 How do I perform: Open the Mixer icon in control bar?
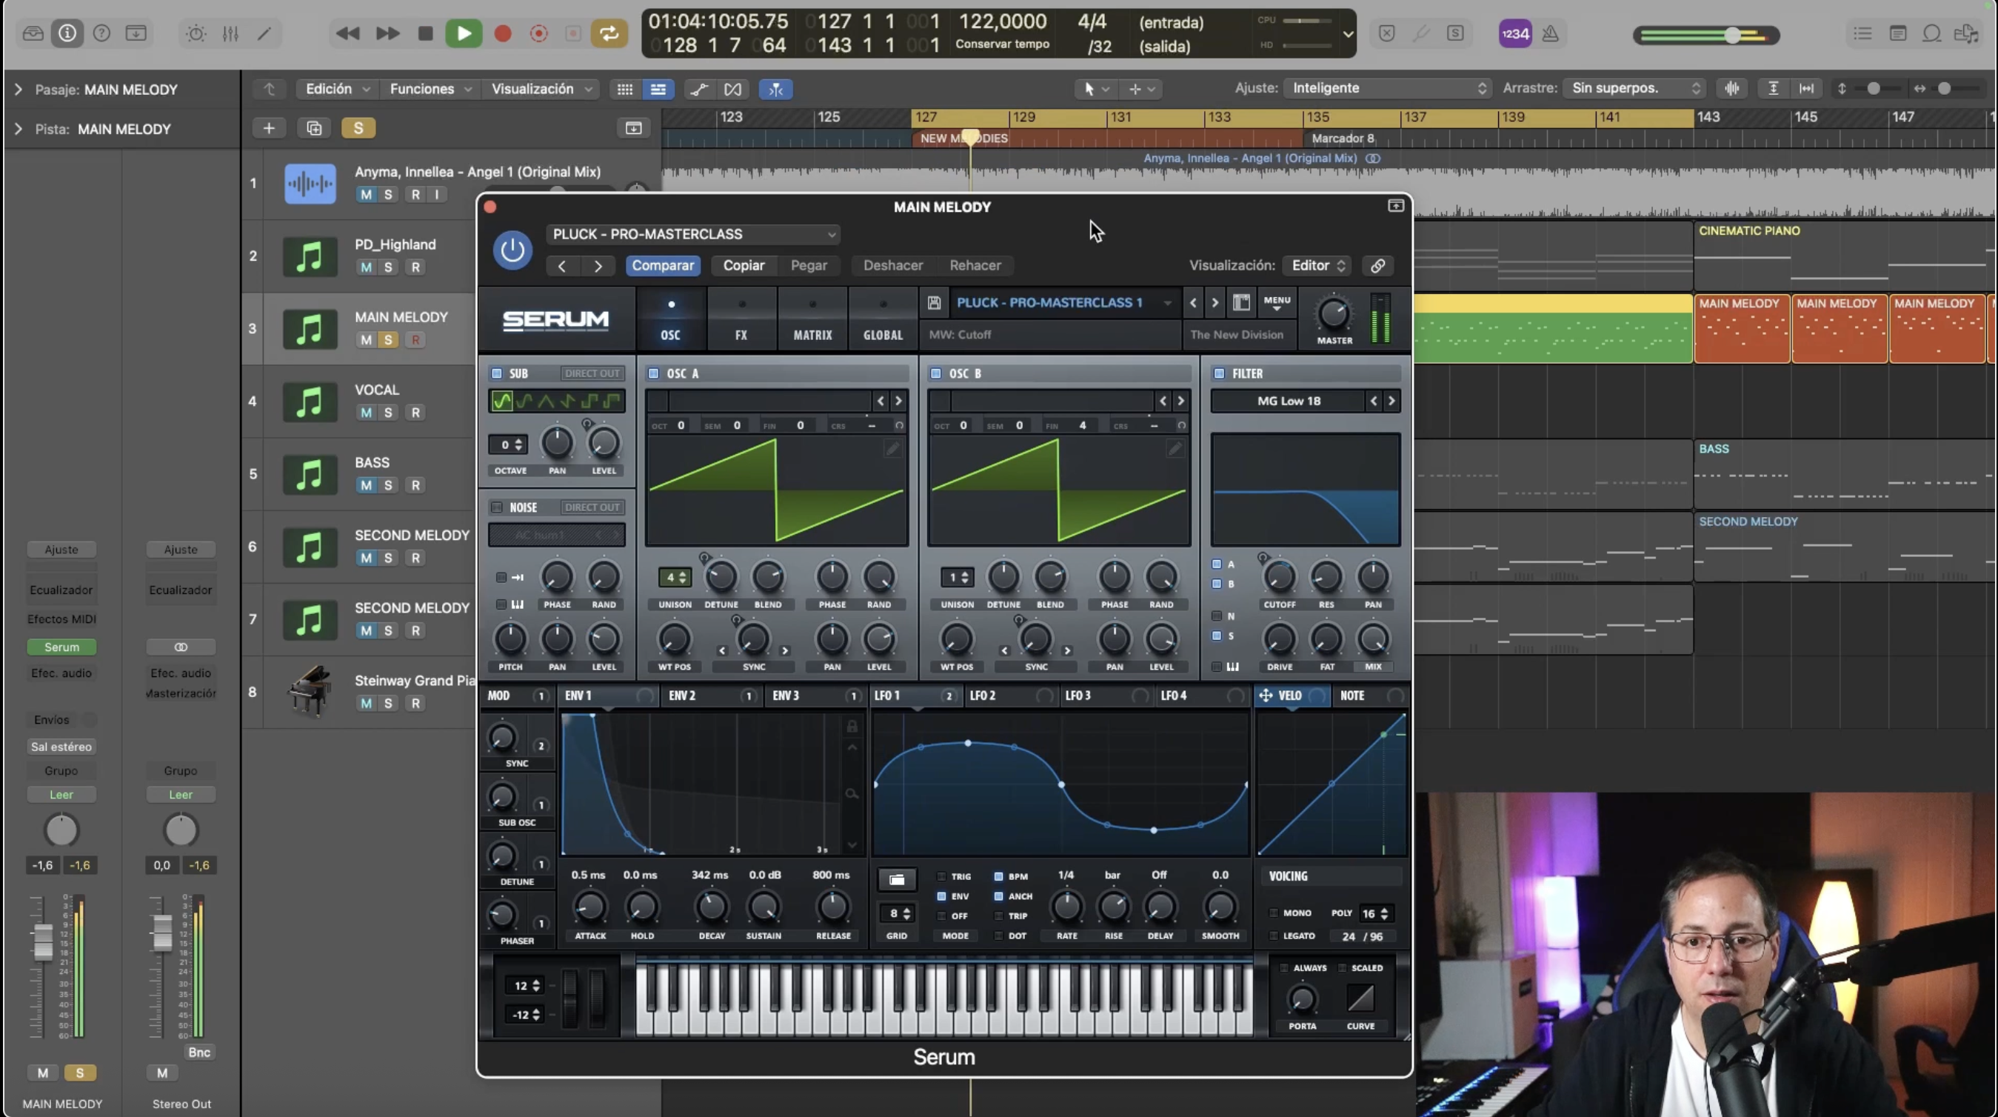pyautogui.click(x=230, y=33)
